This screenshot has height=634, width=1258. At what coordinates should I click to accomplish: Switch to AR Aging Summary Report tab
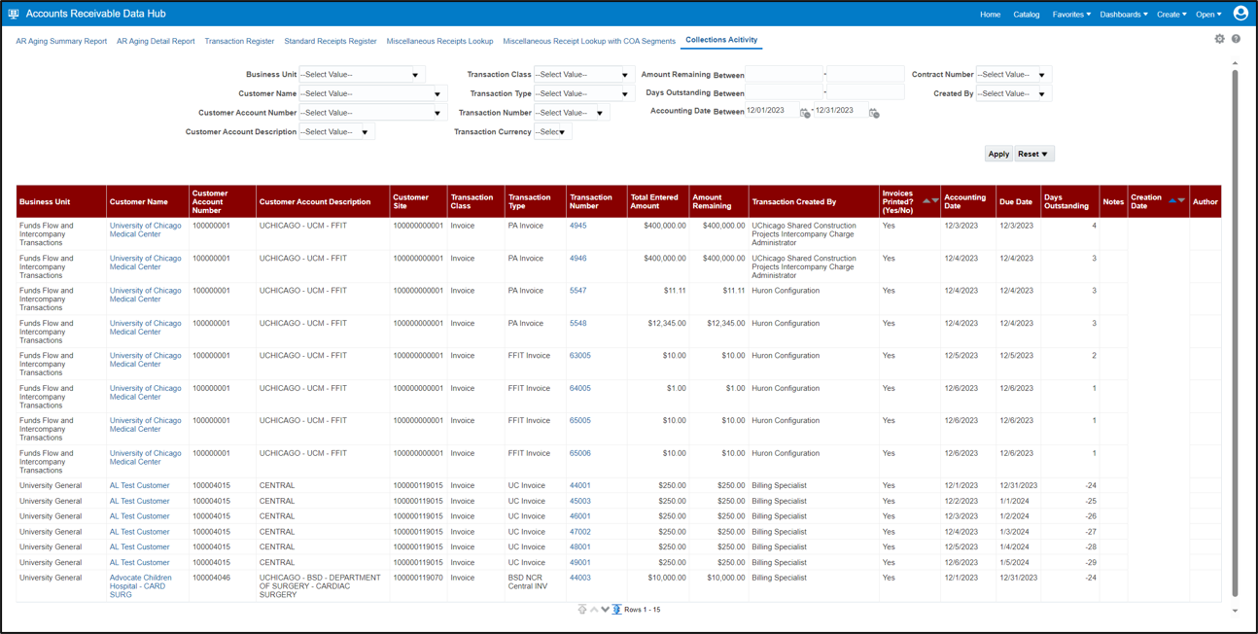[x=61, y=42]
